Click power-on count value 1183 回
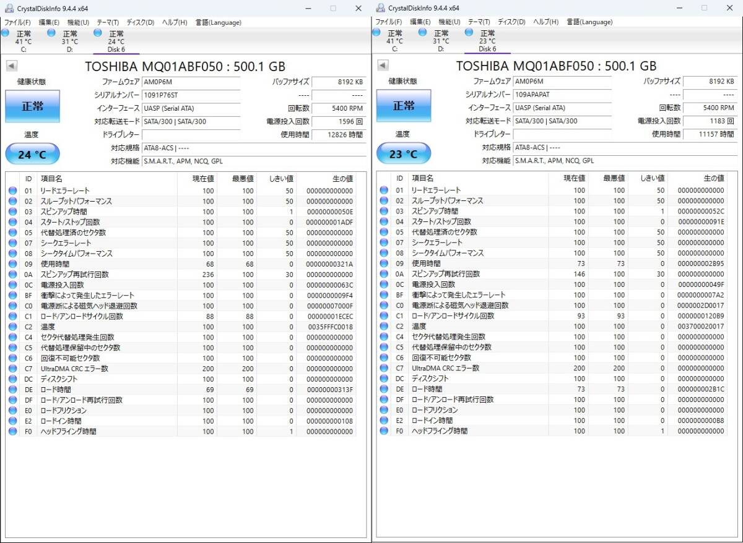743x543 pixels. tap(710, 121)
